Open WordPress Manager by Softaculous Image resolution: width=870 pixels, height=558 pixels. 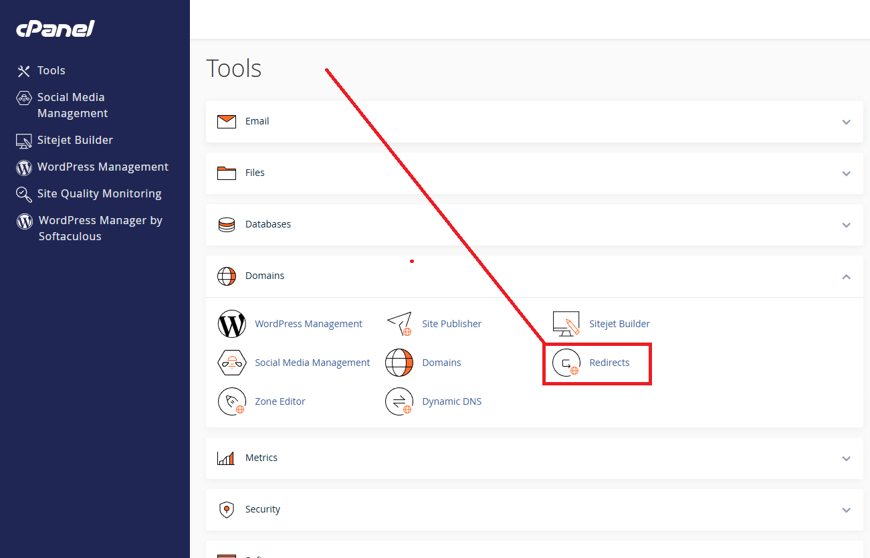click(x=100, y=228)
